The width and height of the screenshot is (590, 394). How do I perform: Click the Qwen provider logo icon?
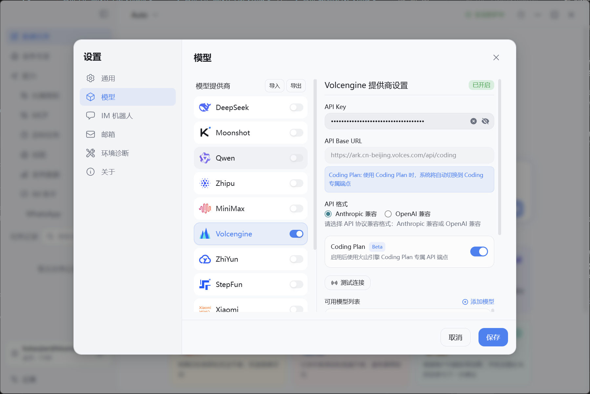tap(205, 158)
